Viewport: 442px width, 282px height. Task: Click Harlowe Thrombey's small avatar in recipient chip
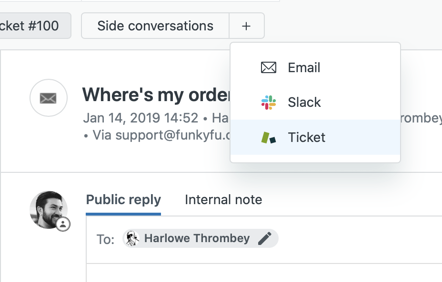[x=132, y=238]
